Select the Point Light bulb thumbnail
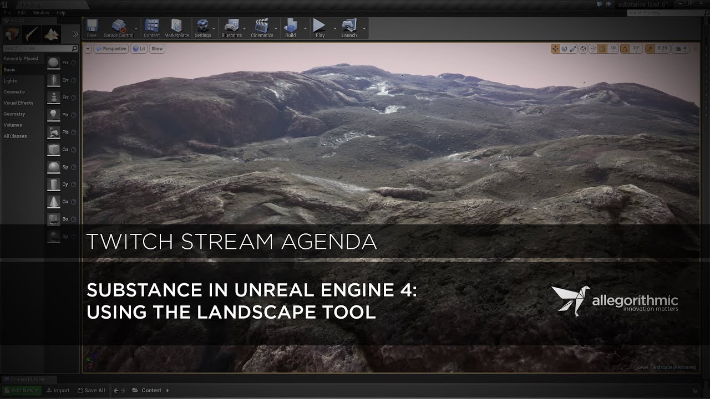This screenshot has height=399, width=710. pos(53,115)
